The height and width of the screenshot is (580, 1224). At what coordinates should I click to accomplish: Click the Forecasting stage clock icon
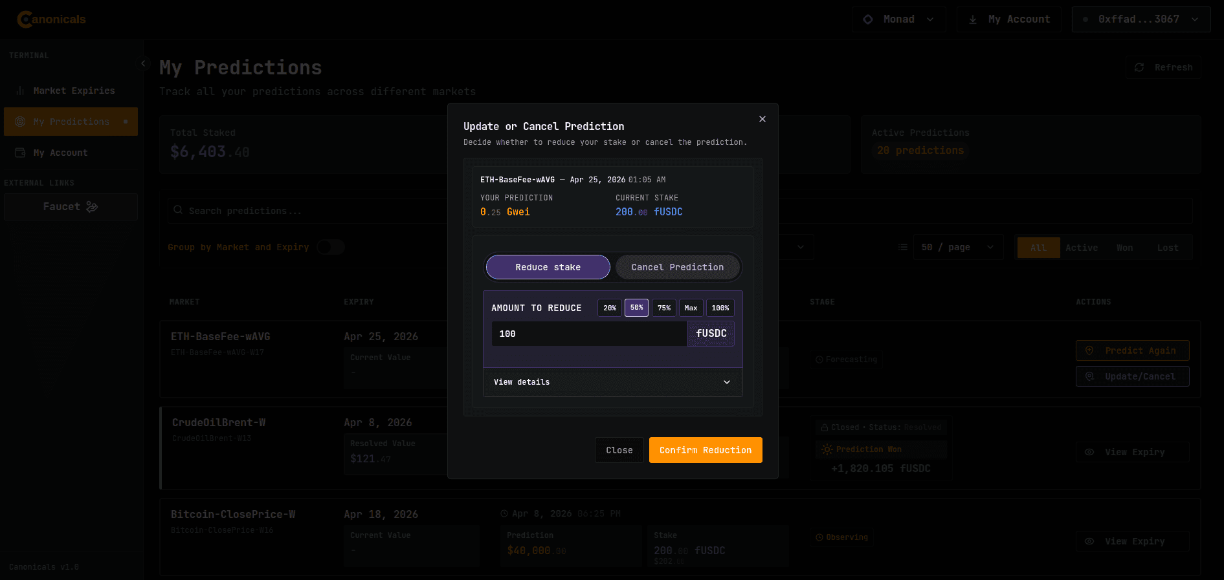819,360
